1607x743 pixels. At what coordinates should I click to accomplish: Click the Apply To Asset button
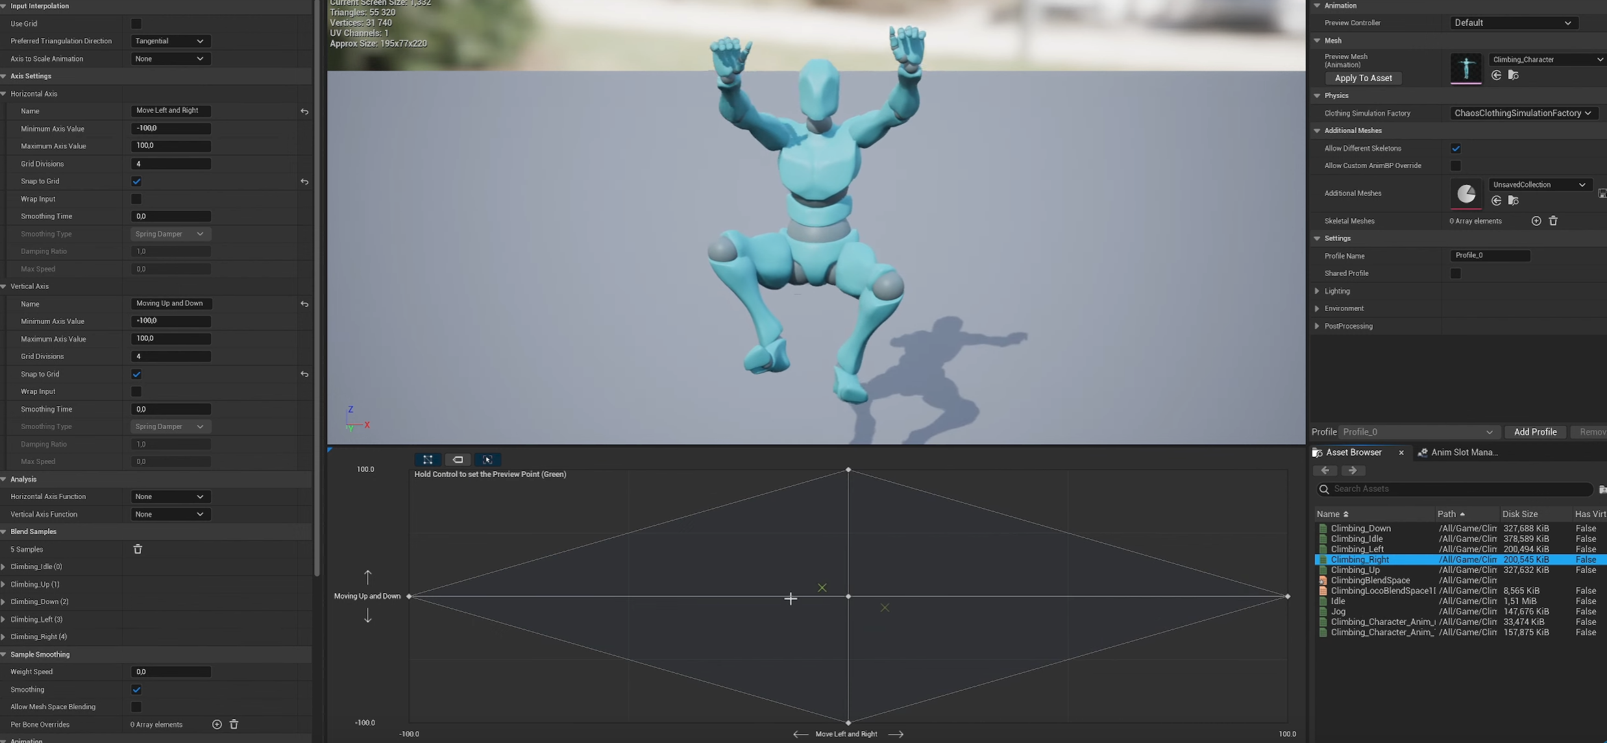pyautogui.click(x=1363, y=78)
